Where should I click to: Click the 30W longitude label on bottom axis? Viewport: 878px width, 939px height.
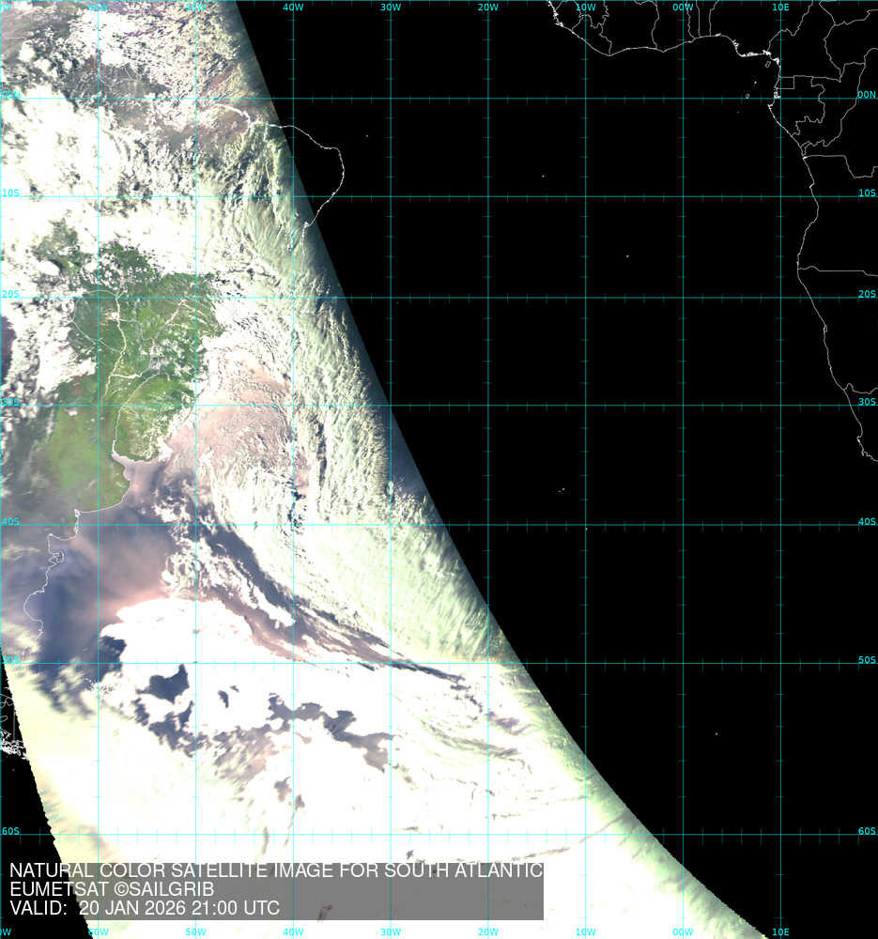pyautogui.click(x=391, y=931)
